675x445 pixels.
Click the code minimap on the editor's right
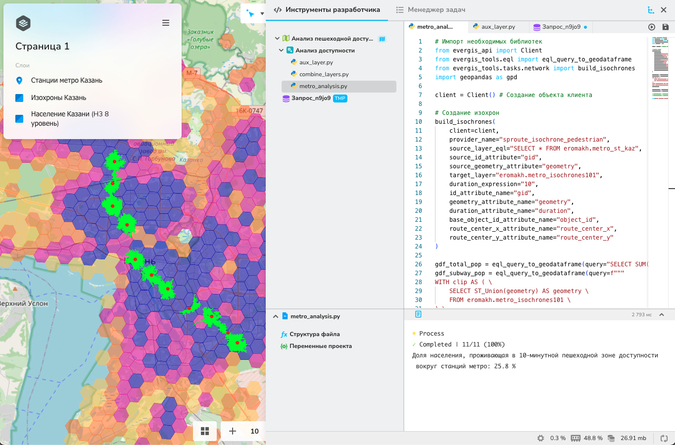coord(660,69)
